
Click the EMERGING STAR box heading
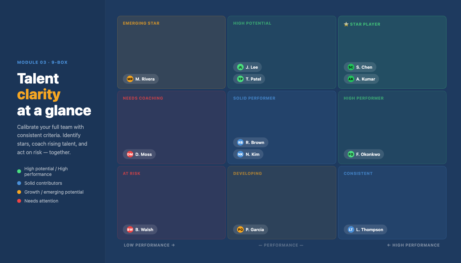[x=141, y=23]
